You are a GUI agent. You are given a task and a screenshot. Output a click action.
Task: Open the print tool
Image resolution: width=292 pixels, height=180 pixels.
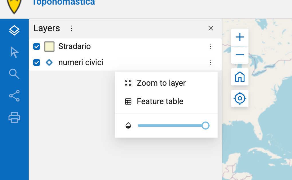pos(14,118)
